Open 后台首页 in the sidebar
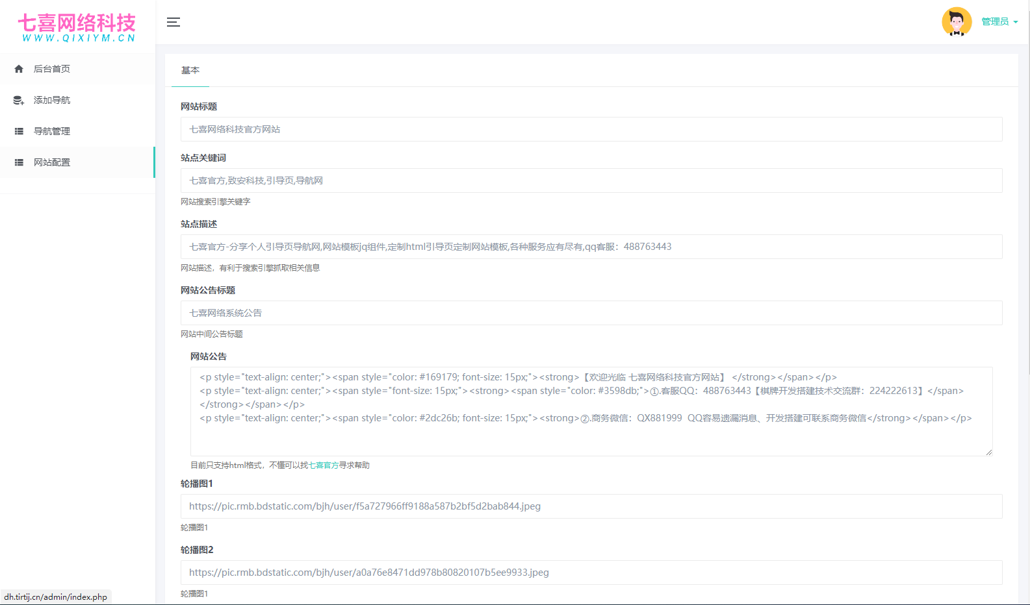 point(52,69)
